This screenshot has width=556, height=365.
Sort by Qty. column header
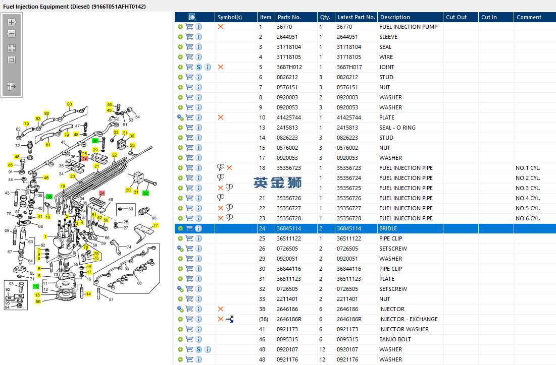326,17
